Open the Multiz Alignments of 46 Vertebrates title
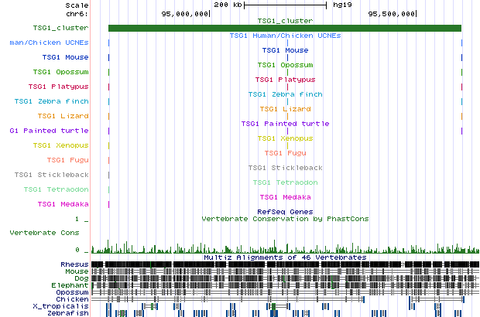480x317 pixels. point(285,257)
